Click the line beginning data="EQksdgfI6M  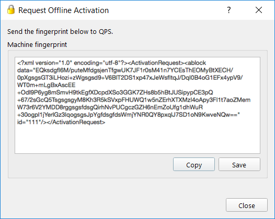coord(125,70)
